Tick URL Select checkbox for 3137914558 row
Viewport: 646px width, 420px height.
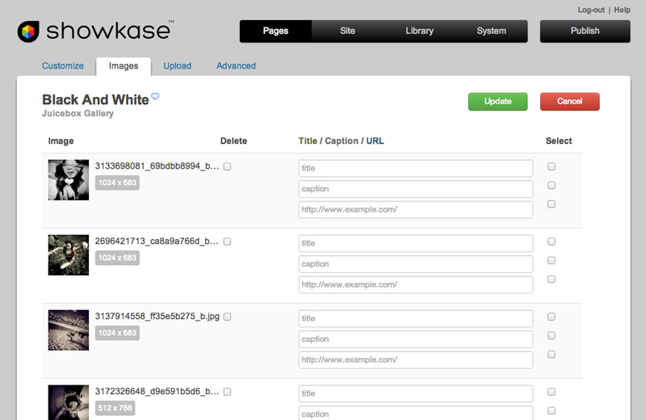[552, 355]
